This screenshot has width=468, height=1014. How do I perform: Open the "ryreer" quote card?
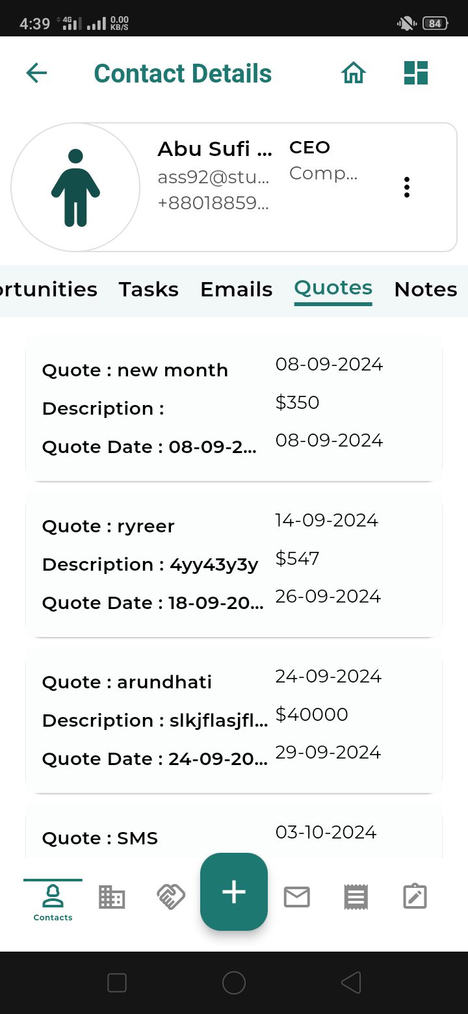point(234,564)
